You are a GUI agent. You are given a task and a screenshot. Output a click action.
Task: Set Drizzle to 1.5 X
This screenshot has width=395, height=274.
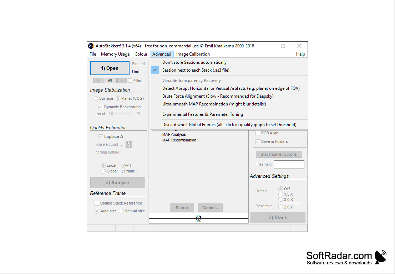[280, 194]
